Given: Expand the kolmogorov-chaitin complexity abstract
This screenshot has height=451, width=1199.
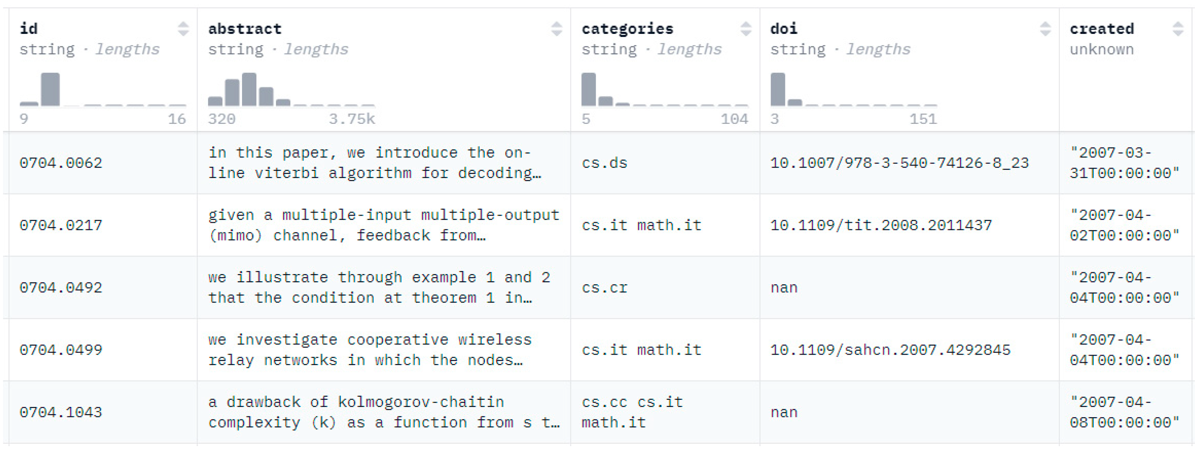Looking at the screenshot, I should tap(383, 412).
